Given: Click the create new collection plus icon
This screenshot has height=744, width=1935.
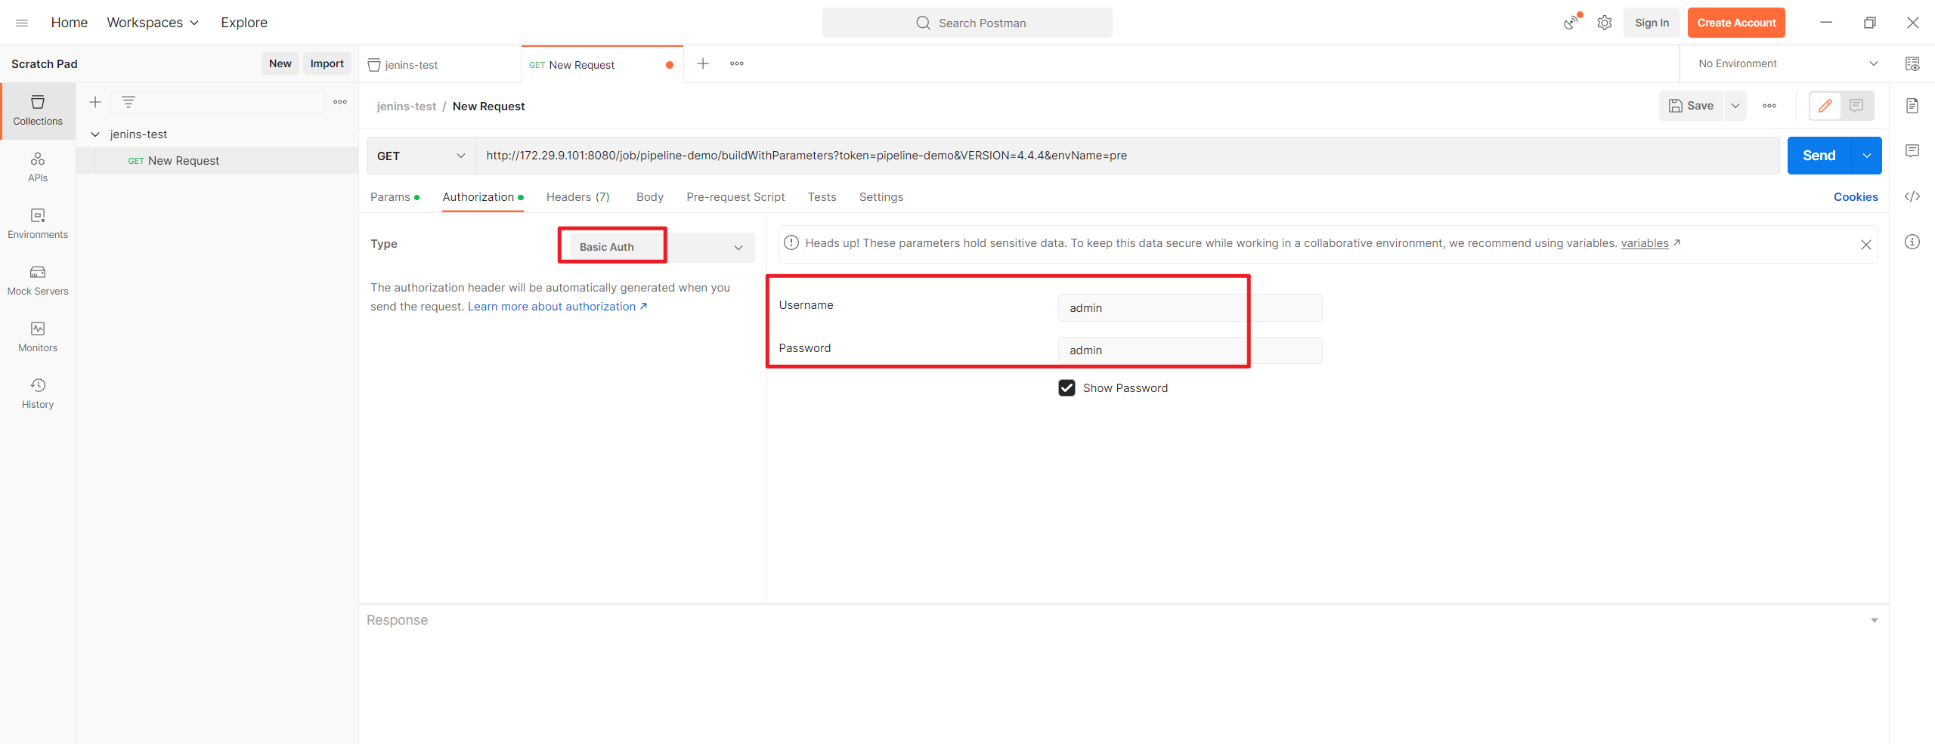Looking at the screenshot, I should coord(95,102).
